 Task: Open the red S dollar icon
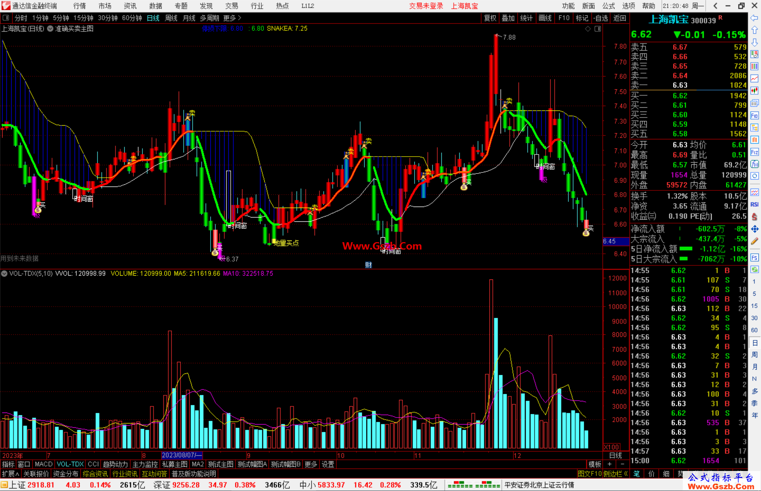coord(754,217)
